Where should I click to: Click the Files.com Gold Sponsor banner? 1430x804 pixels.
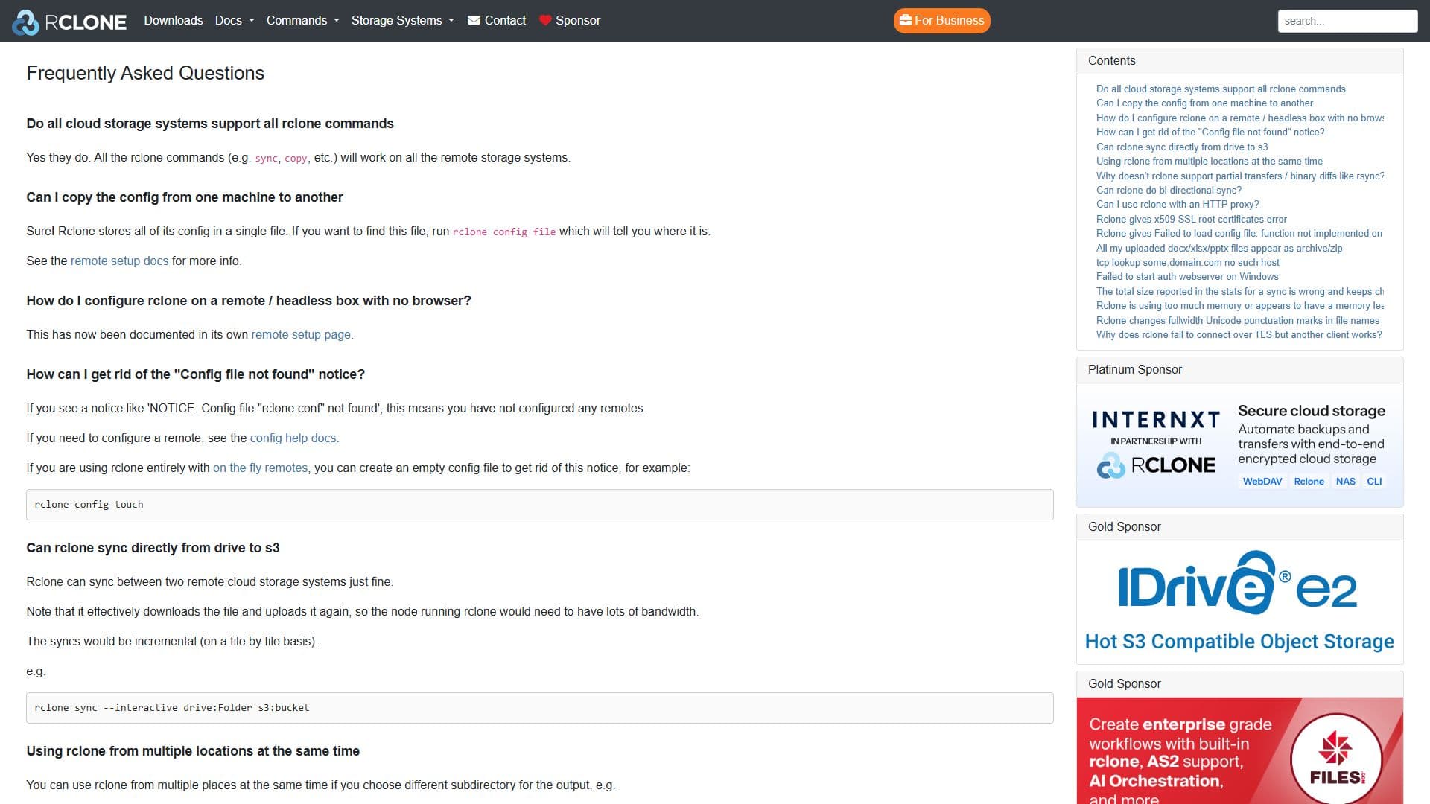pyautogui.click(x=1240, y=750)
